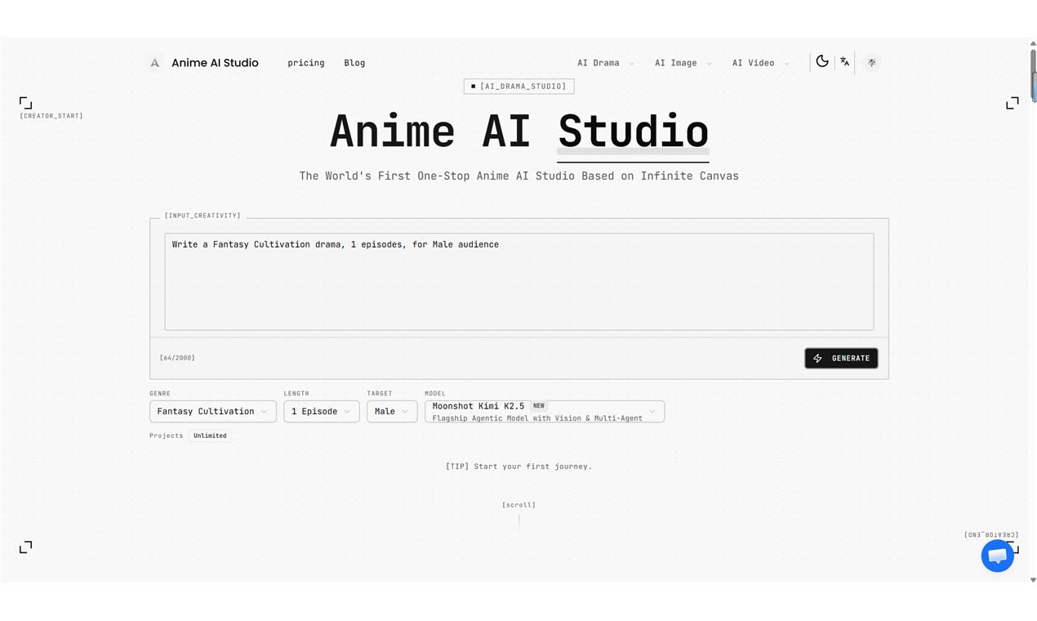Click the character count 64/2000 text
The width and height of the screenshot is (1037, 621).
pyautogui.click(x=177, y=358)
